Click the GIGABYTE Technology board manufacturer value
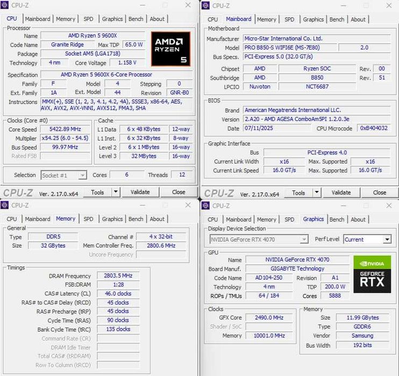Screen dimensions: 399x376 click(297, 268)
